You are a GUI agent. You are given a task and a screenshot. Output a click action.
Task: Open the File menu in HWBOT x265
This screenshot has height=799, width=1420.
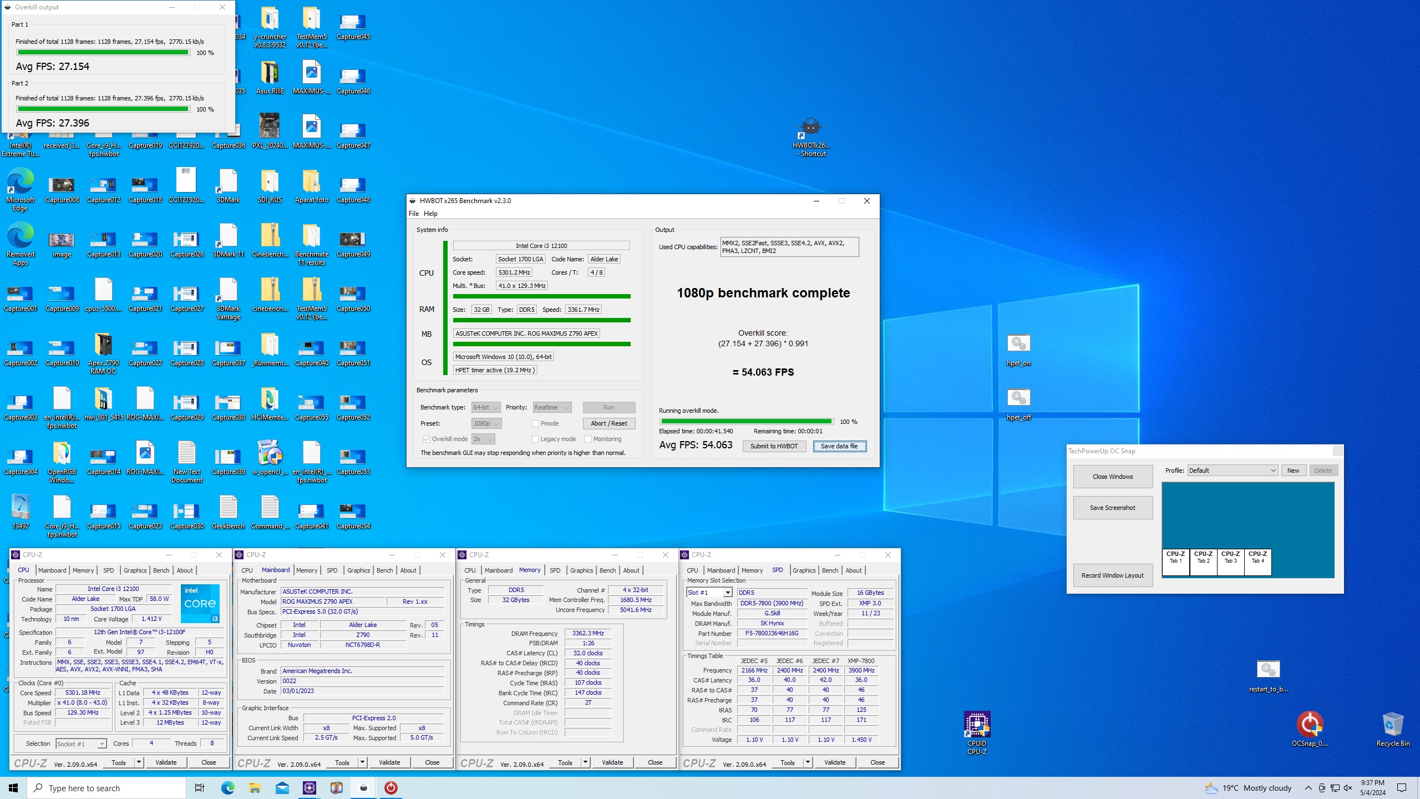coord(414,214)
